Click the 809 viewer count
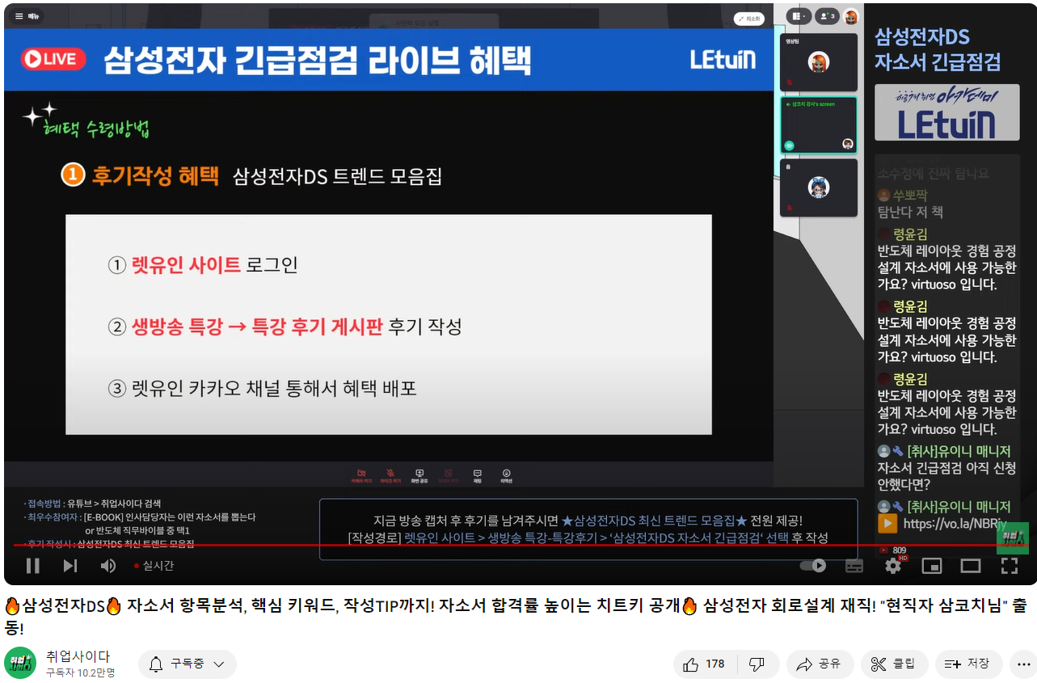The height and width of the screenshot is (683, 1037). click(x=900, y=550)
